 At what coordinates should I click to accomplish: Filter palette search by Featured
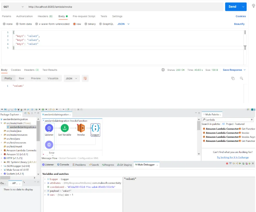(240, 124)
